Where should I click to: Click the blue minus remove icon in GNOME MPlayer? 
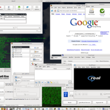45,82
